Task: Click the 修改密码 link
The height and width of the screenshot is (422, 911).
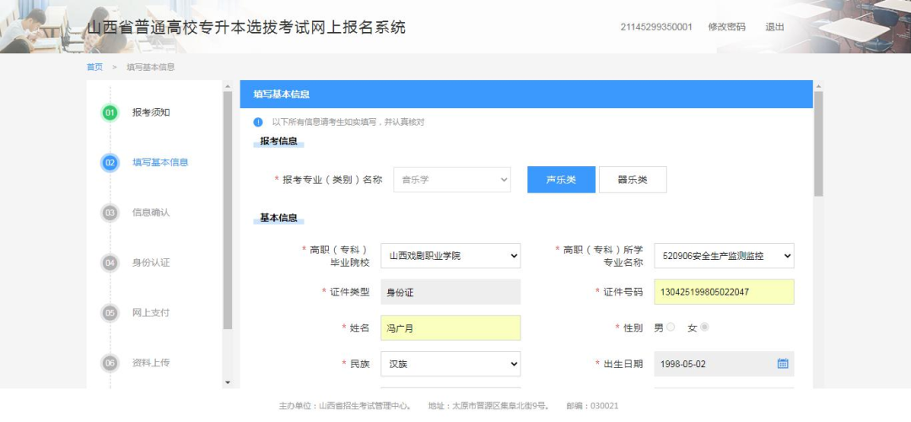Action: 726,27
